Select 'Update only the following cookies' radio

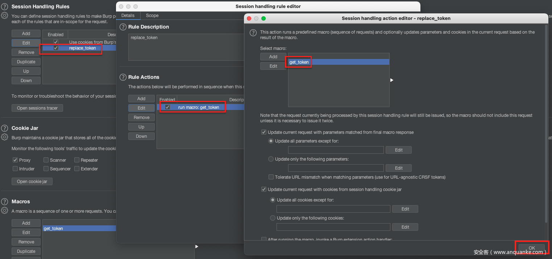point(273,218)
